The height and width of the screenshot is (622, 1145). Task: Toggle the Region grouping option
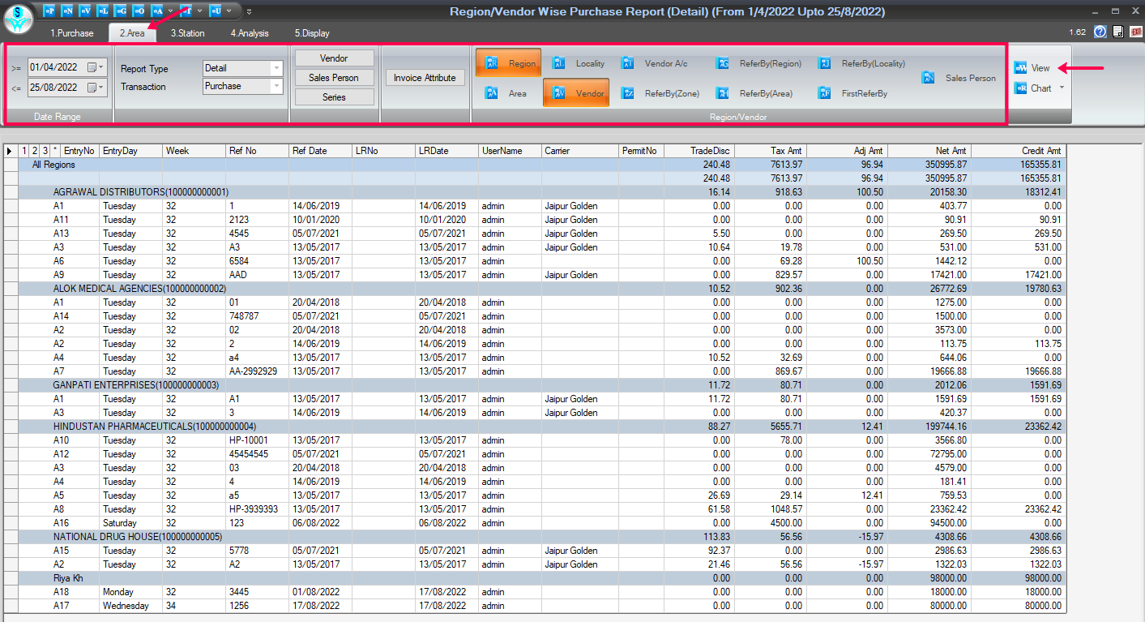[x=508, y=63]
